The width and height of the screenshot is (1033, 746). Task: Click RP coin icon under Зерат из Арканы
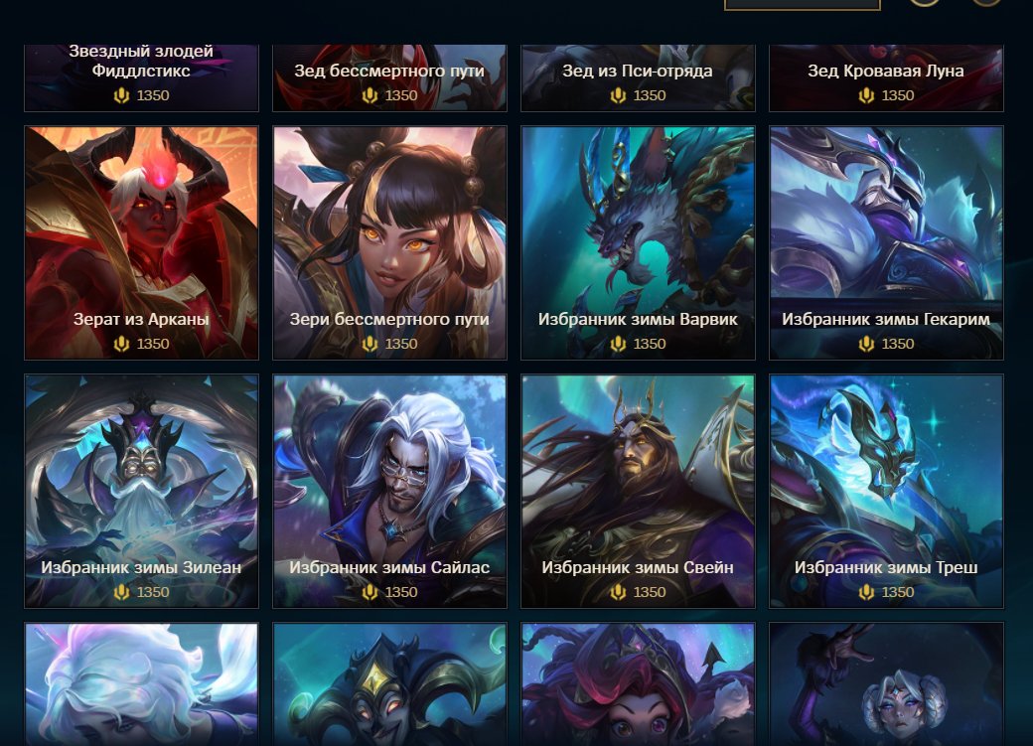tap(121, 344)
